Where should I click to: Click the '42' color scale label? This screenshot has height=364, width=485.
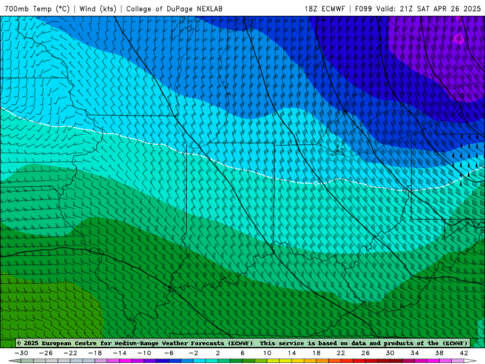[464, 353]
